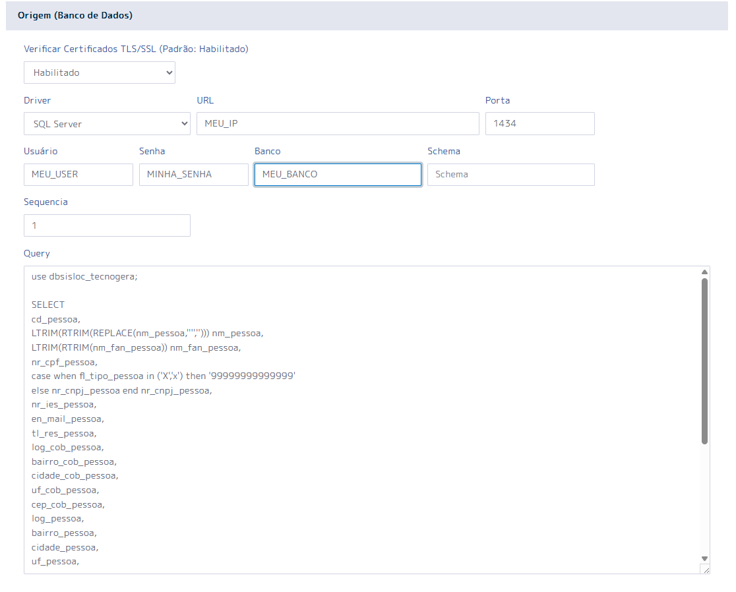Click the 'bairro_pessoa,' query line

pyautogui.click(x=65, y=533)
